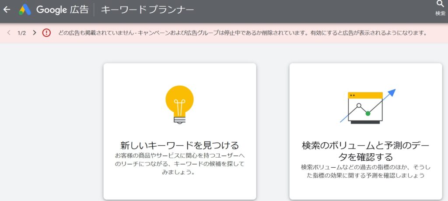Click the Google Ads logo icon
The width and height of the screenshot is (448, 201).
tap(25, 10)
